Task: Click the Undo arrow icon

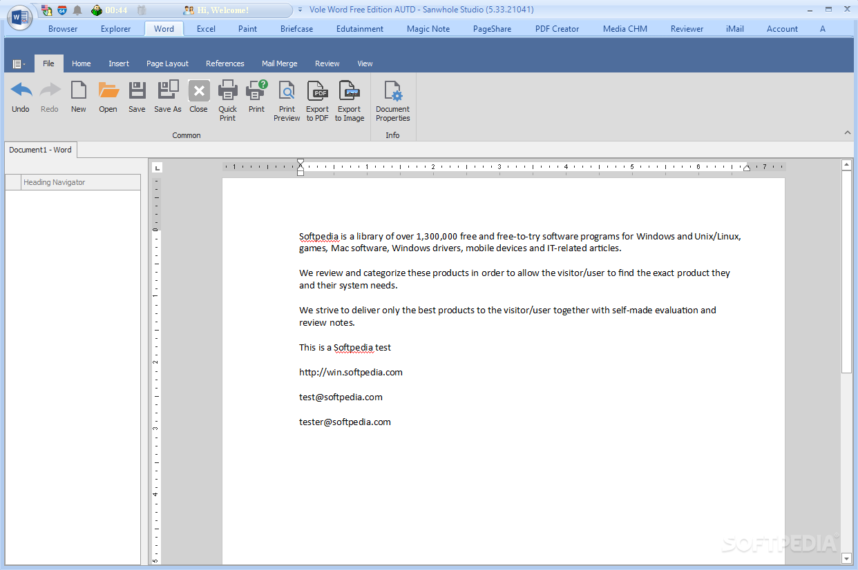Action: pos(21,90)
